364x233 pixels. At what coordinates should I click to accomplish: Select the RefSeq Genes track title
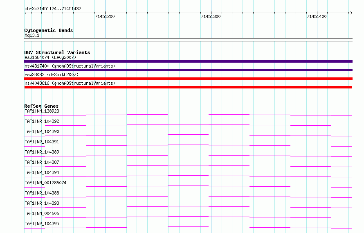click(42, 106)
